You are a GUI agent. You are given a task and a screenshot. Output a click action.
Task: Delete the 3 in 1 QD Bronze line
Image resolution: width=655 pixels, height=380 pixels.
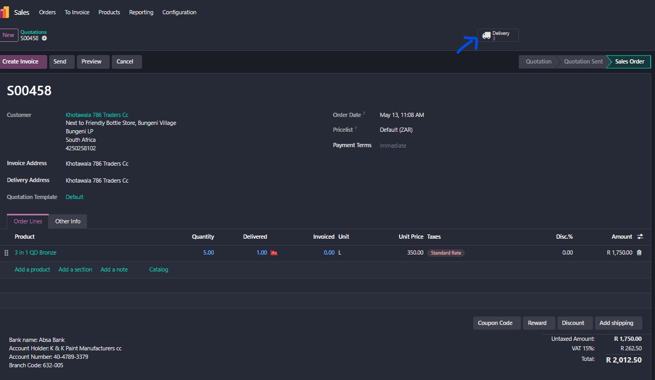point(639,252)
